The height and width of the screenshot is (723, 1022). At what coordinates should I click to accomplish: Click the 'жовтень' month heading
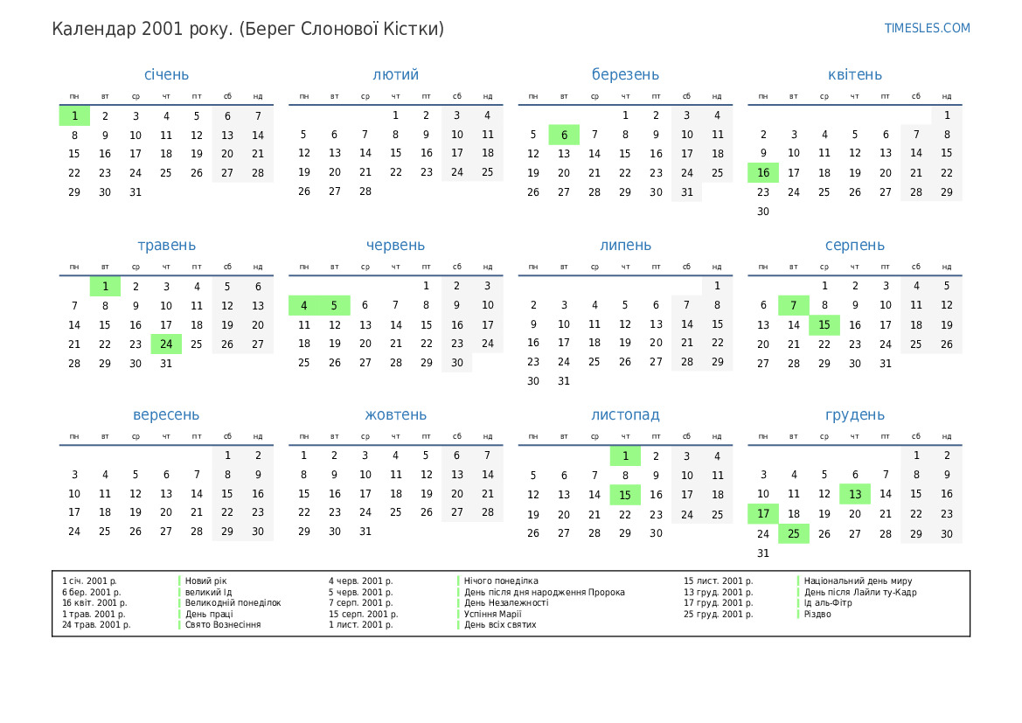pos(395,414)
